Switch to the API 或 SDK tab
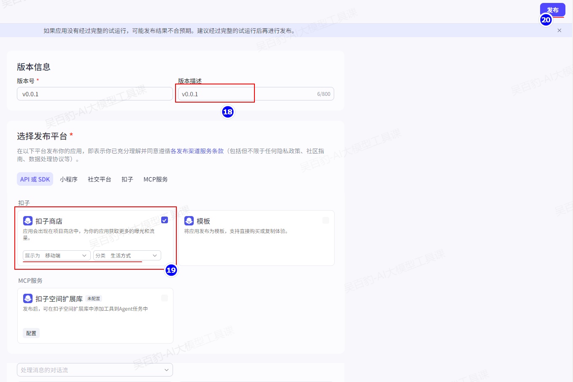The height and width of the screenshot is (382, 573). pyautogui.click(x=35, y=179)
